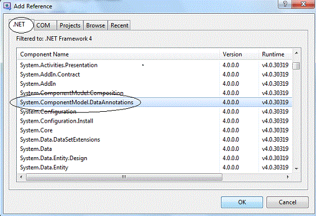Viewport: 316px width, 216px height.
Task: Switch to the Recent tab
Action: tap(119, 25)
